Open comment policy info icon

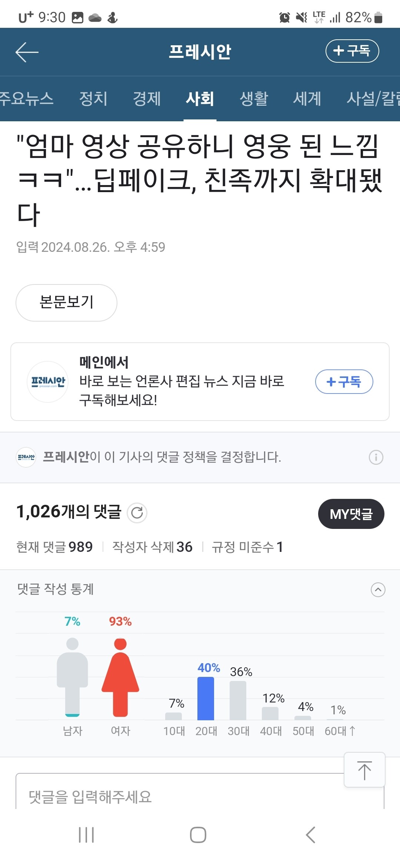[x=376, y=457]
